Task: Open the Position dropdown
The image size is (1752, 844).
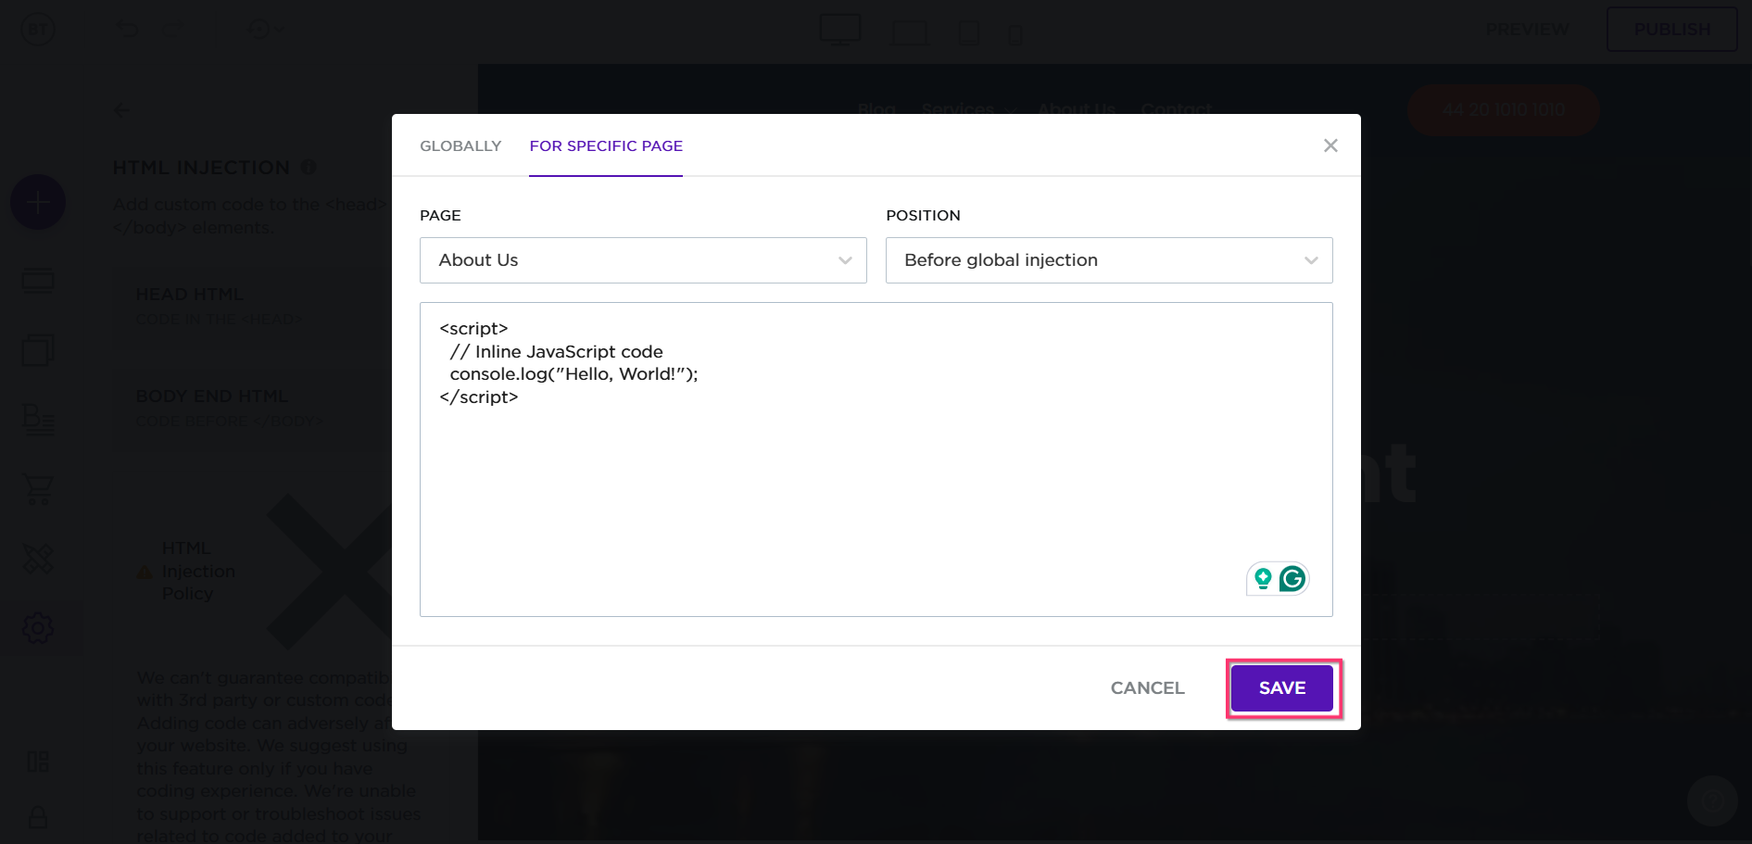Action: (1109, 260)
